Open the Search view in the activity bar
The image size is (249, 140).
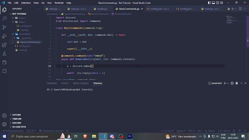[4, 18]
